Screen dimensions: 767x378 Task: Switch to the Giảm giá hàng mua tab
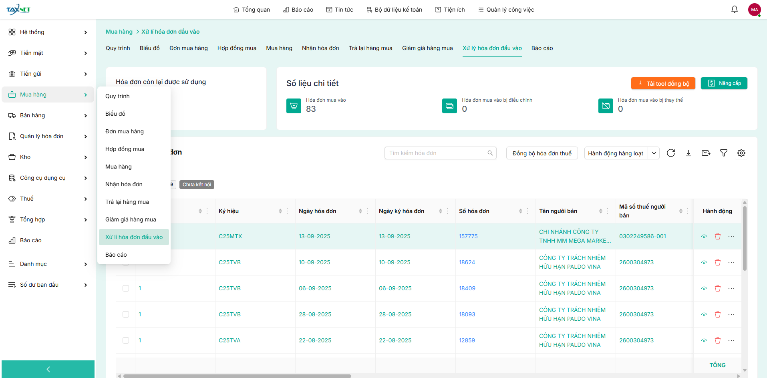pyautogui.click(x=427, y=48)
